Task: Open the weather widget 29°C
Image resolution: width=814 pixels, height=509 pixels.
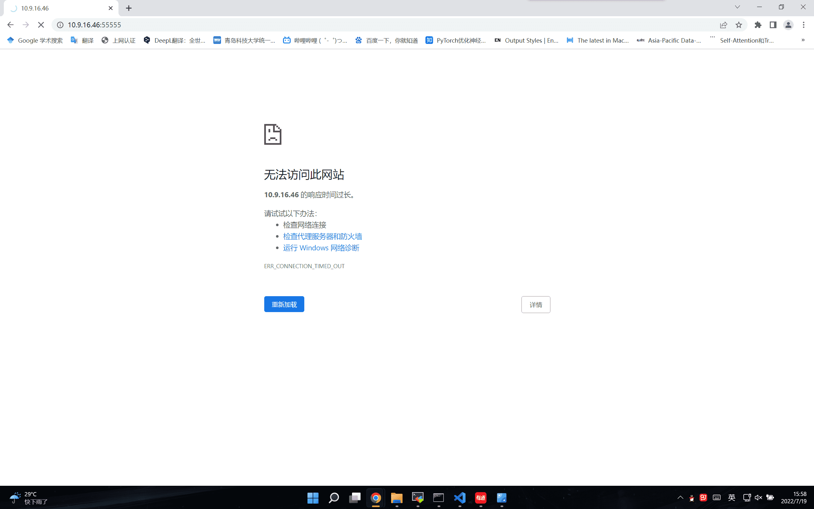Action: (x=28, y=498)
